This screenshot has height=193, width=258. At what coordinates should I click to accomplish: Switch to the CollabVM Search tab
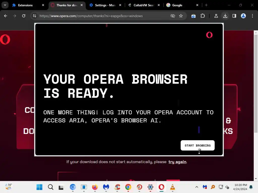pyautogui.click(x=143, y=5)
